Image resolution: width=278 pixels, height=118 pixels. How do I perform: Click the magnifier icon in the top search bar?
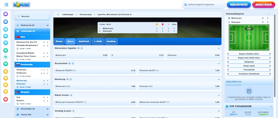(186, 5)
